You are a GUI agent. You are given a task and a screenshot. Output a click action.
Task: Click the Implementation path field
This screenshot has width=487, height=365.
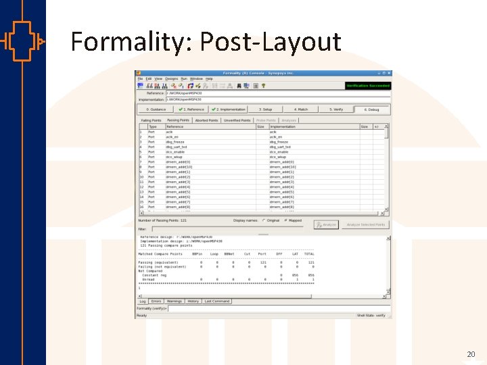click(278, 99)
